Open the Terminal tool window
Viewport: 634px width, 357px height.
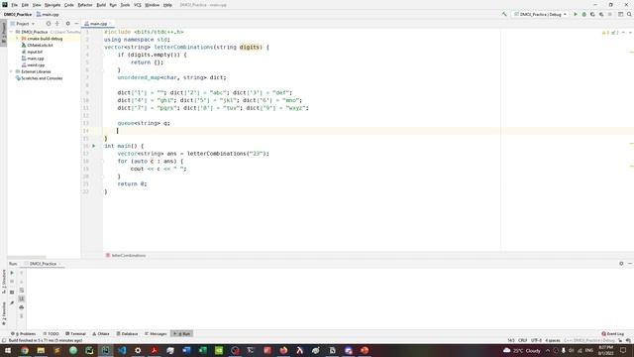coord(75,334)
